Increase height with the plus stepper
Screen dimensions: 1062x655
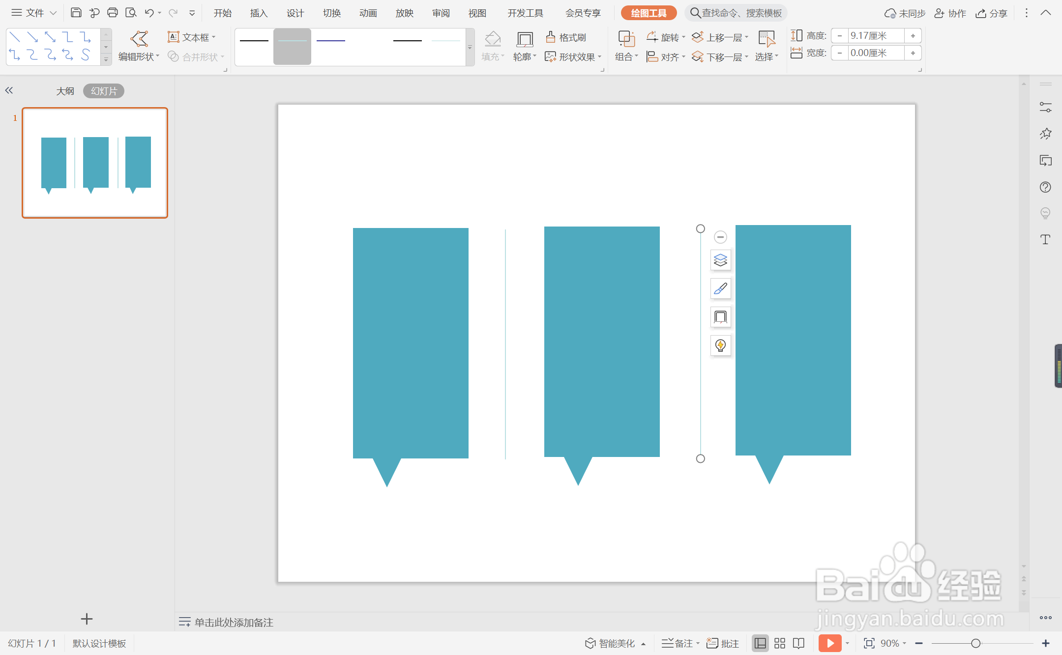pos(913,36)
